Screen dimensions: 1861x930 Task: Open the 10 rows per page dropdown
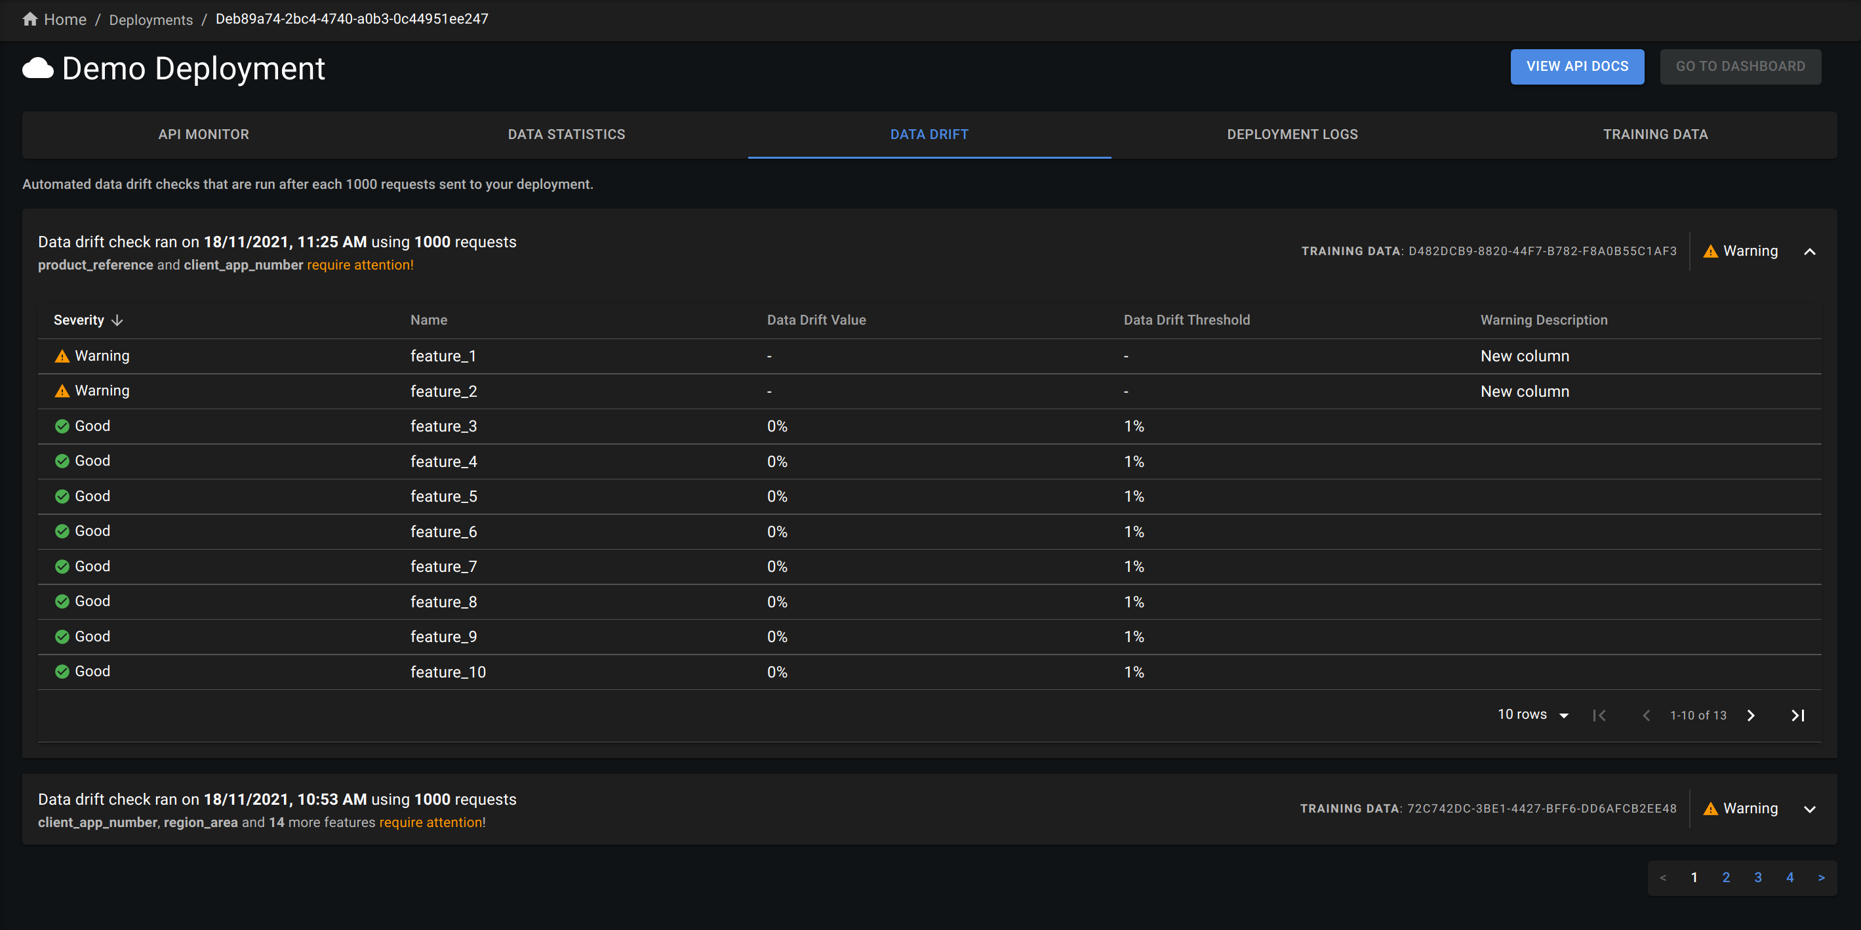tap(1533, 715)
